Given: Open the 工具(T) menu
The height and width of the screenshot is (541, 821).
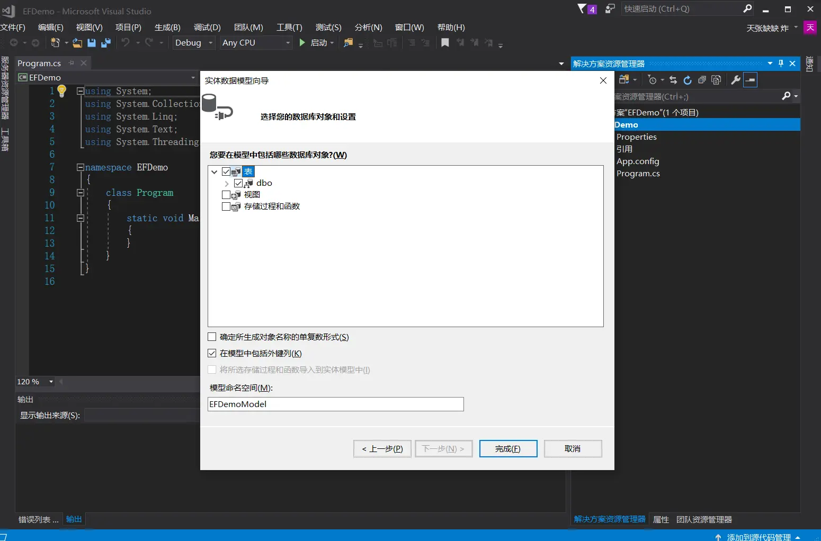Looking at the screenshot, I should (x=289, y=28).
